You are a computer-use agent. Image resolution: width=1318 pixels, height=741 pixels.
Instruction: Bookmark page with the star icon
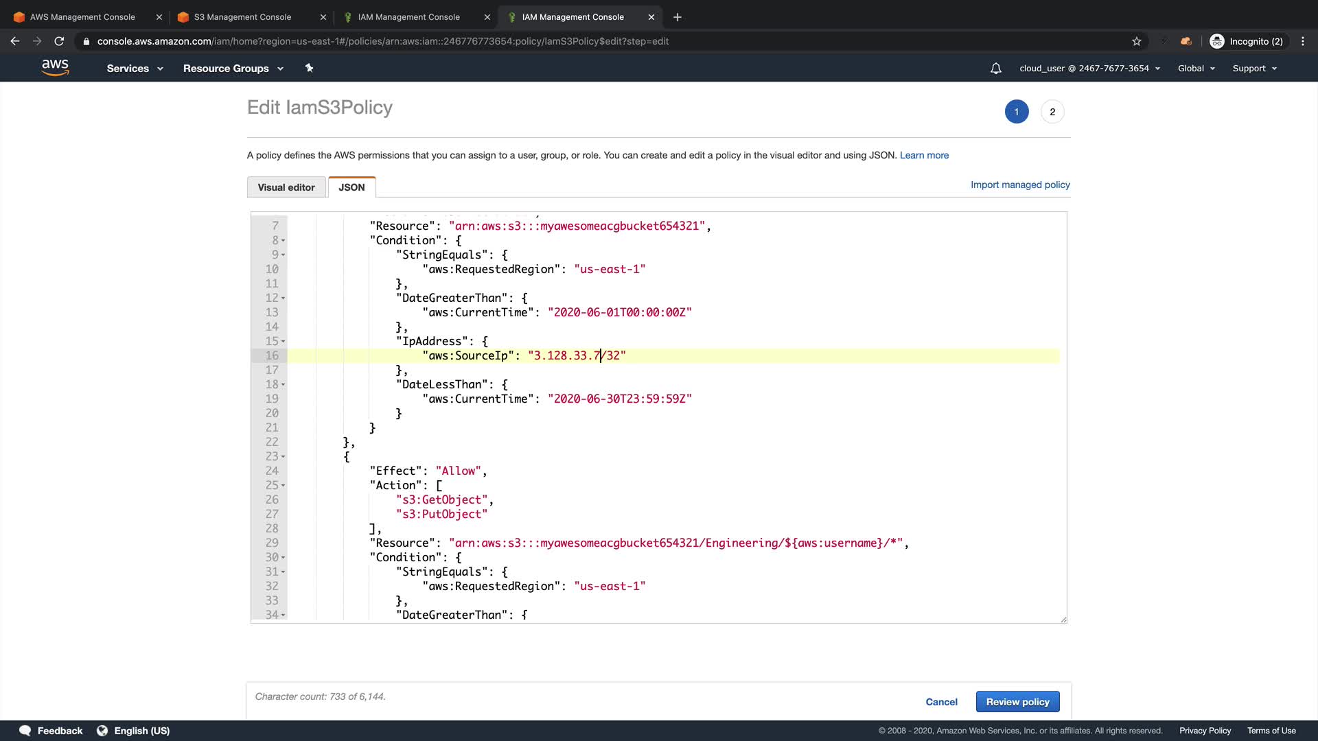point(1137,41)
